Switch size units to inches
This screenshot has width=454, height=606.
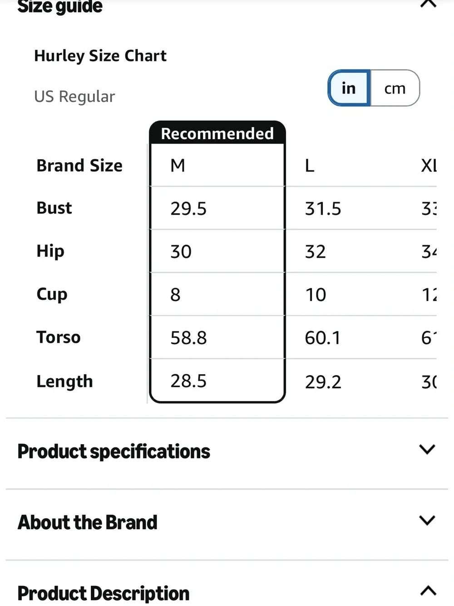[x=349, y=88]
